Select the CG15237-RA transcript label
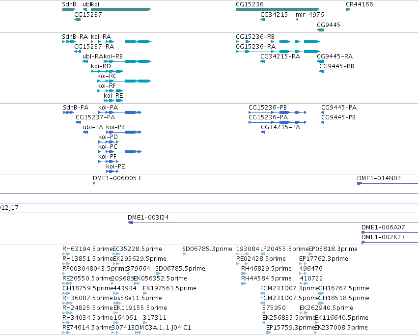 click(94, 47)
